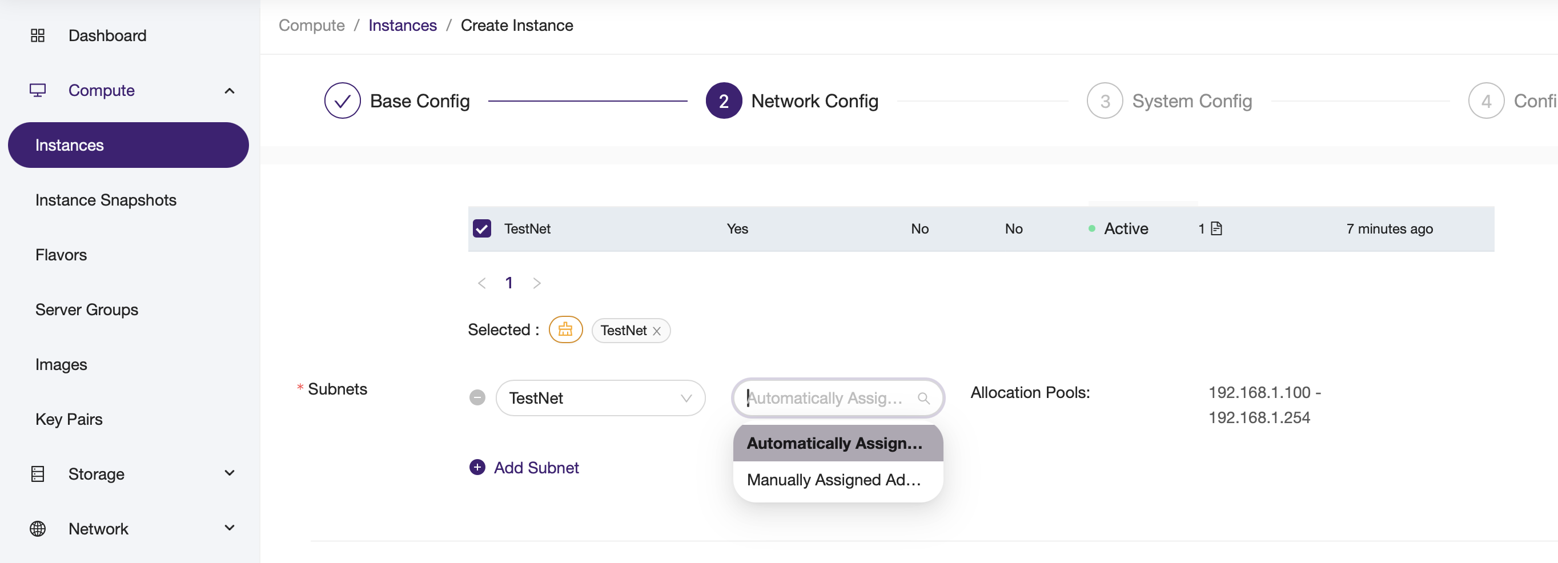The width and height of the screenshot is (1558, 563).
Task: Click Instances breadcrumb link
Action: point(402,25)
